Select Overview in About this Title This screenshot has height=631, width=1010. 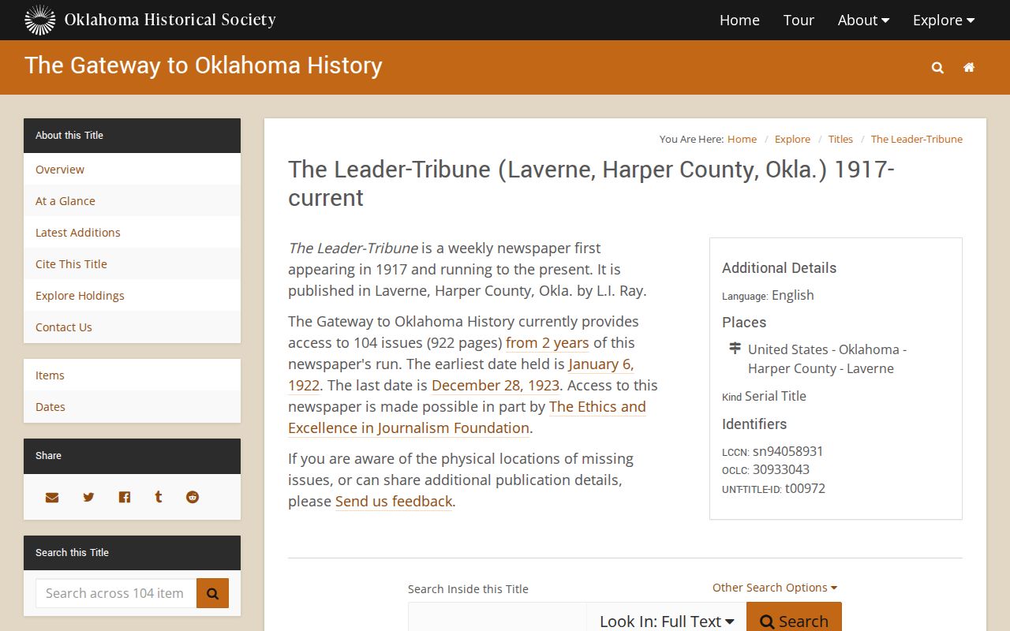tap(132, 170)
